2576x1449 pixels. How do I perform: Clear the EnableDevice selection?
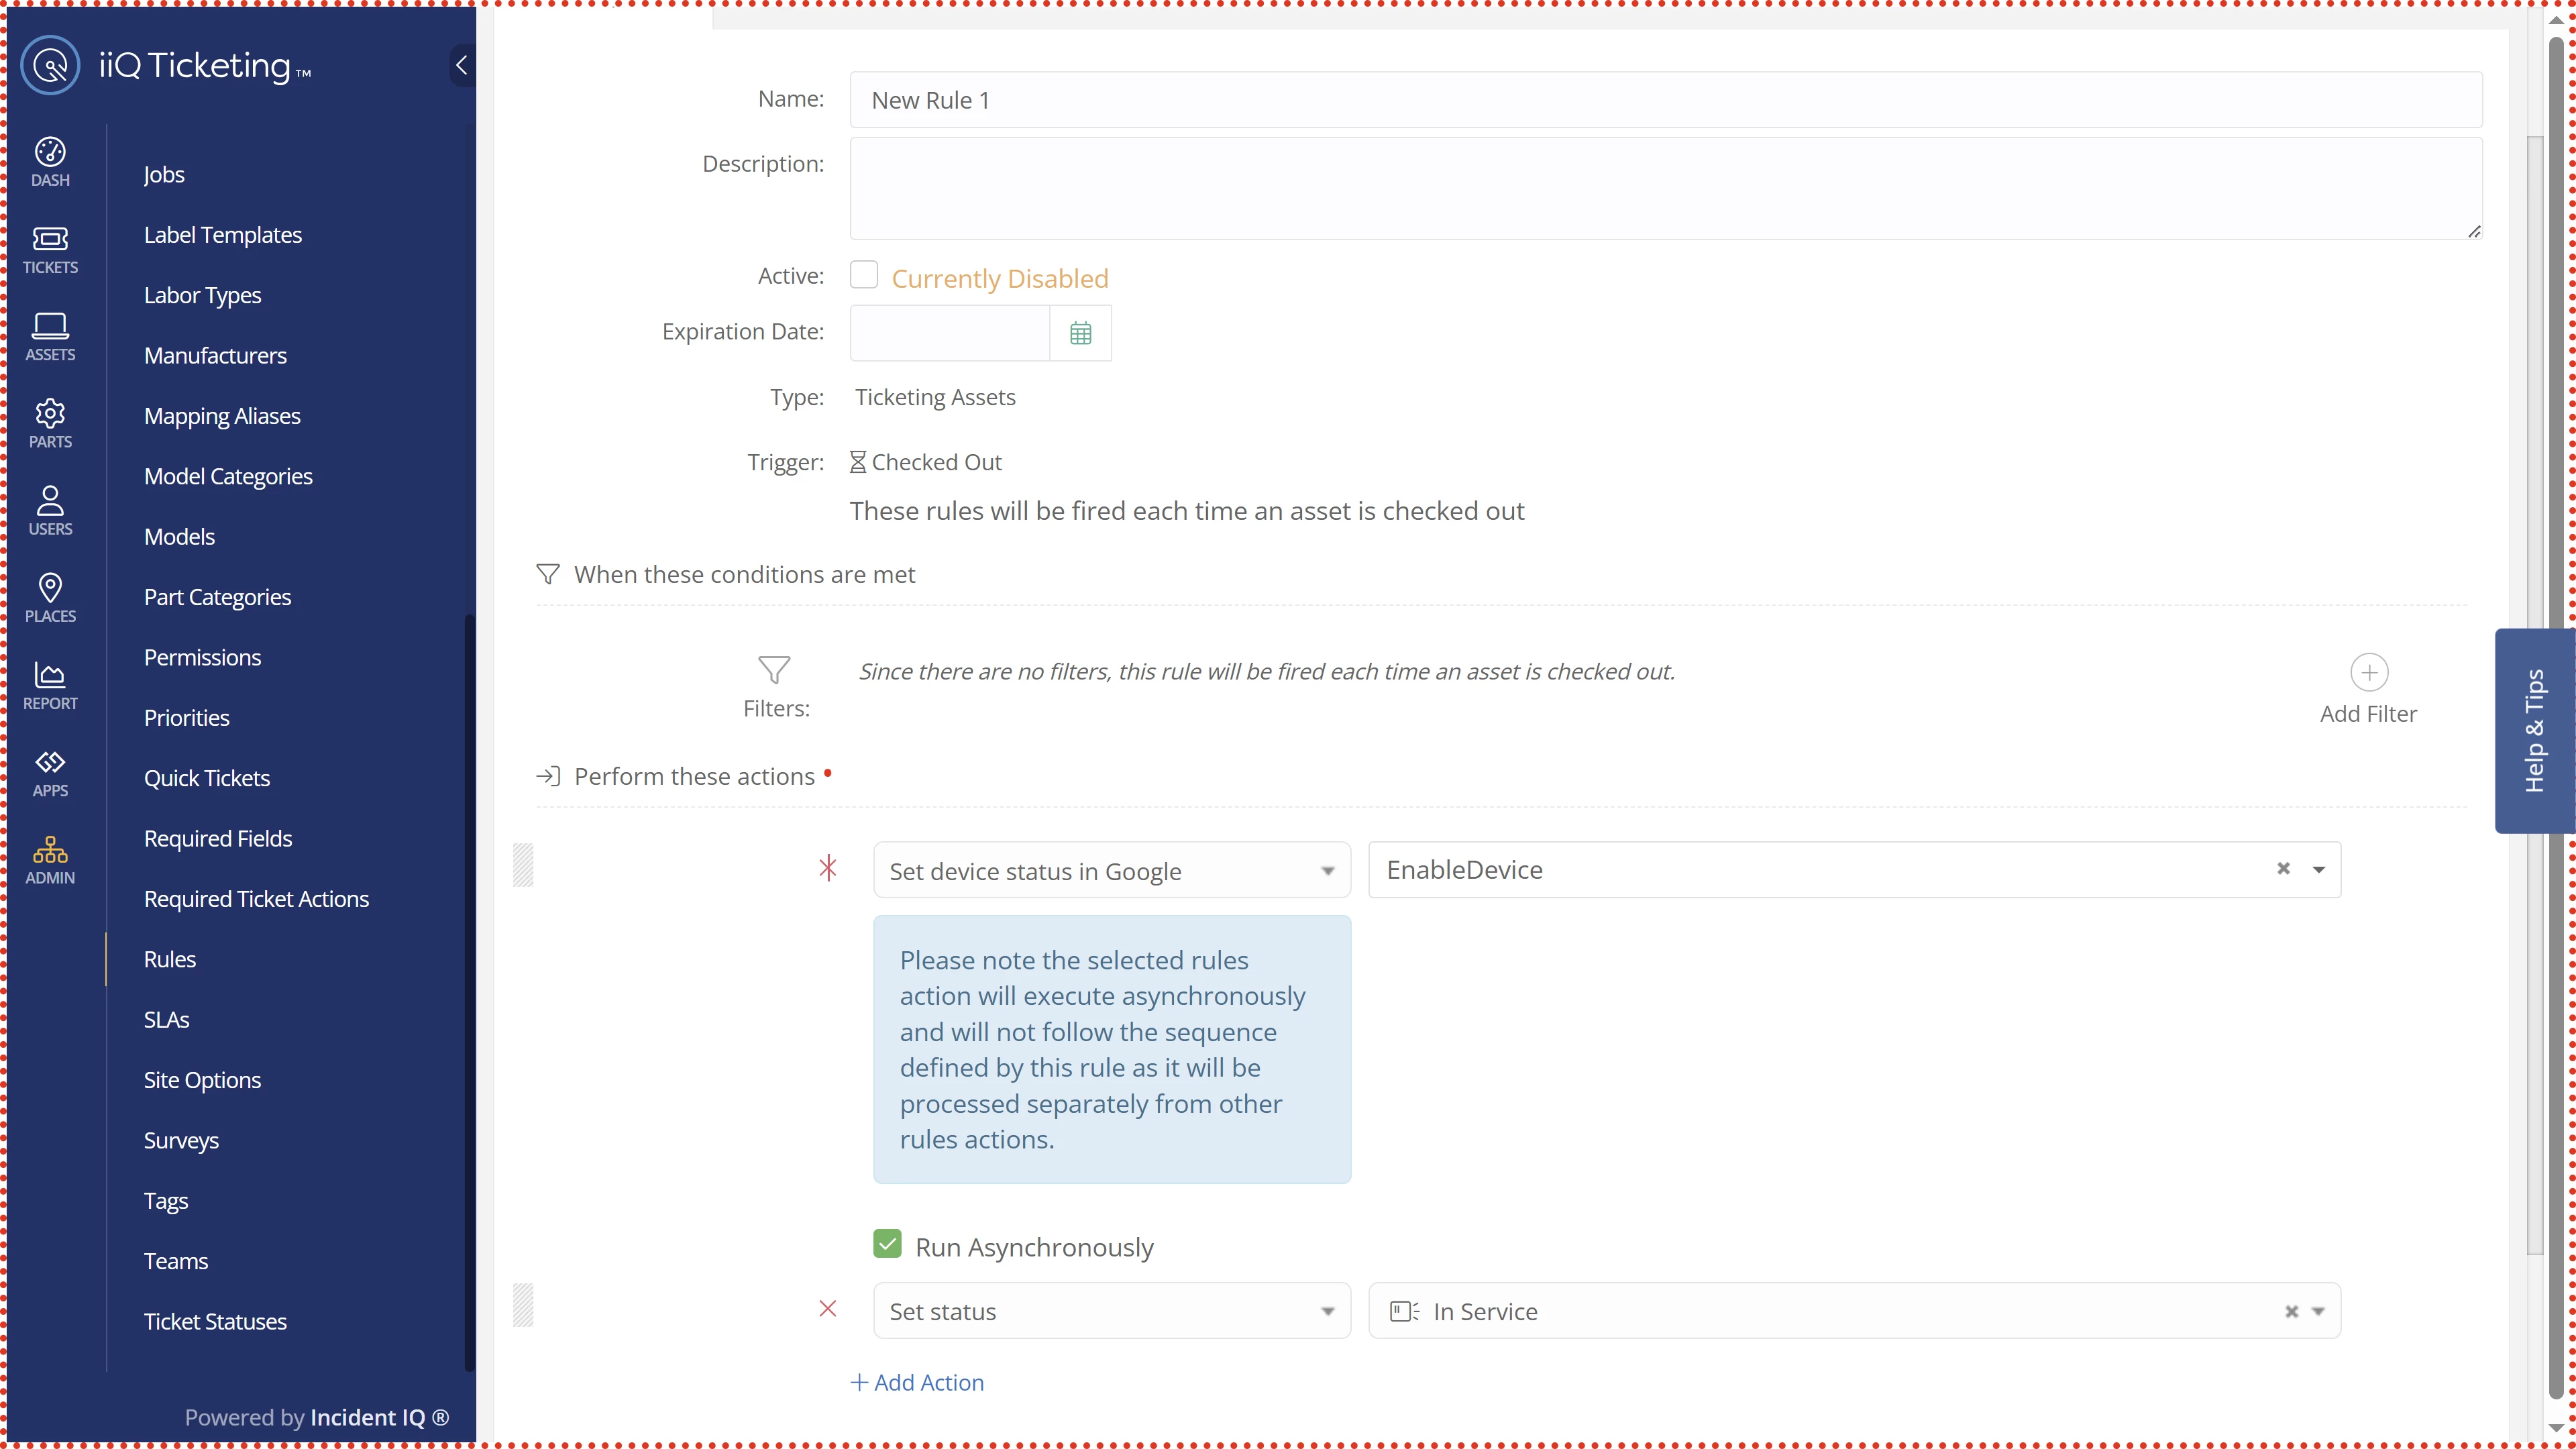coord(2283,869)
